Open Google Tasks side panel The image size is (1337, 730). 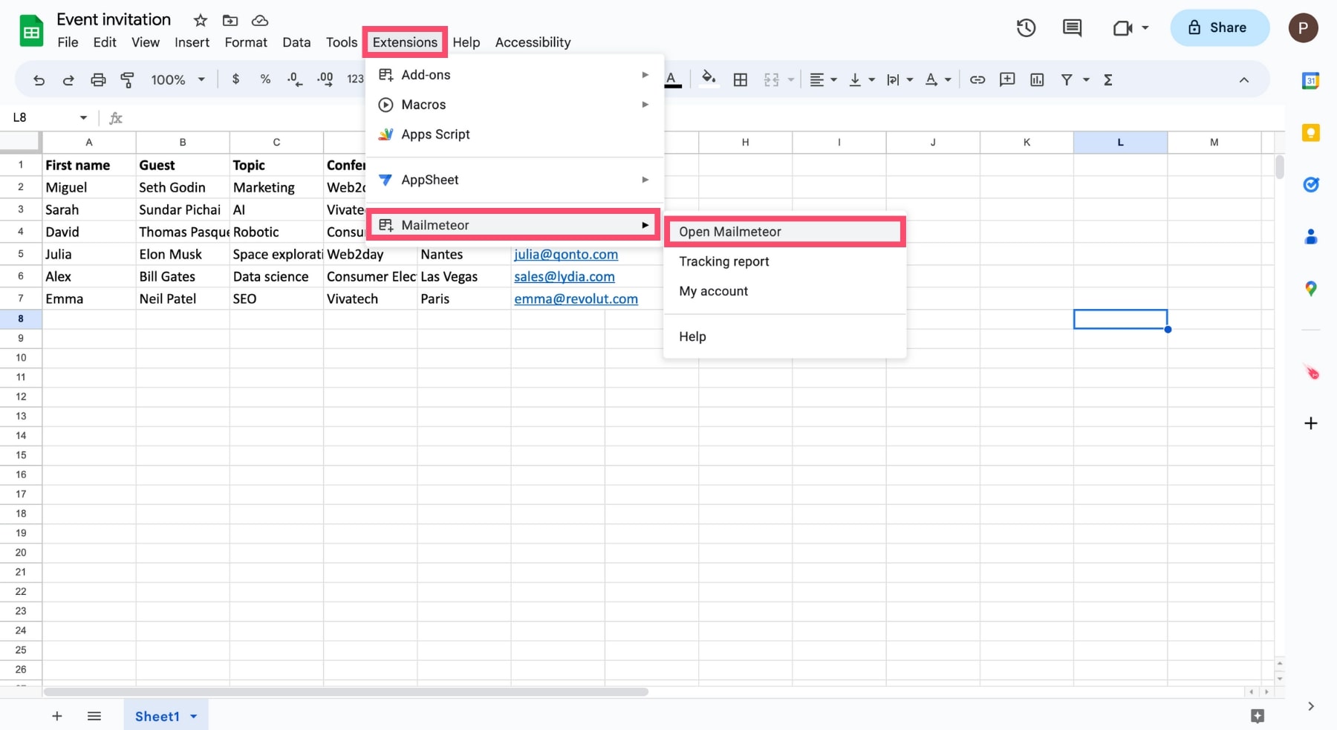[1311, 185]
